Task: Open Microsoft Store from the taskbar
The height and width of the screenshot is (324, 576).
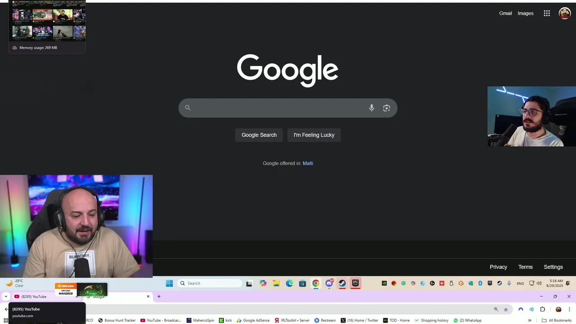Action: click(302, 283)
